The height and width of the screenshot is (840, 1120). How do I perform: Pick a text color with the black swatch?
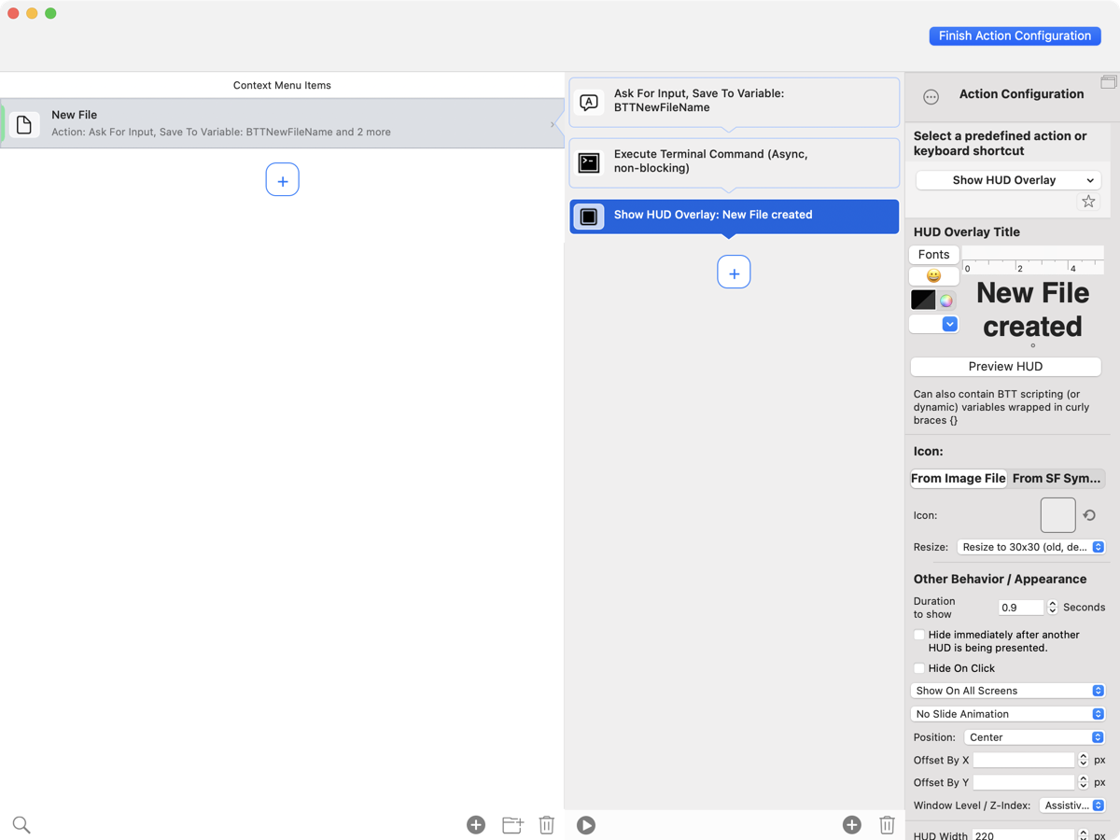pyautogui.click(x=925, y=299)
